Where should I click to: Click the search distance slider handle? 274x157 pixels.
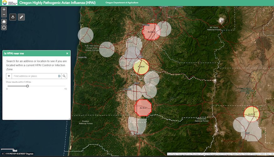click(27, 86)
